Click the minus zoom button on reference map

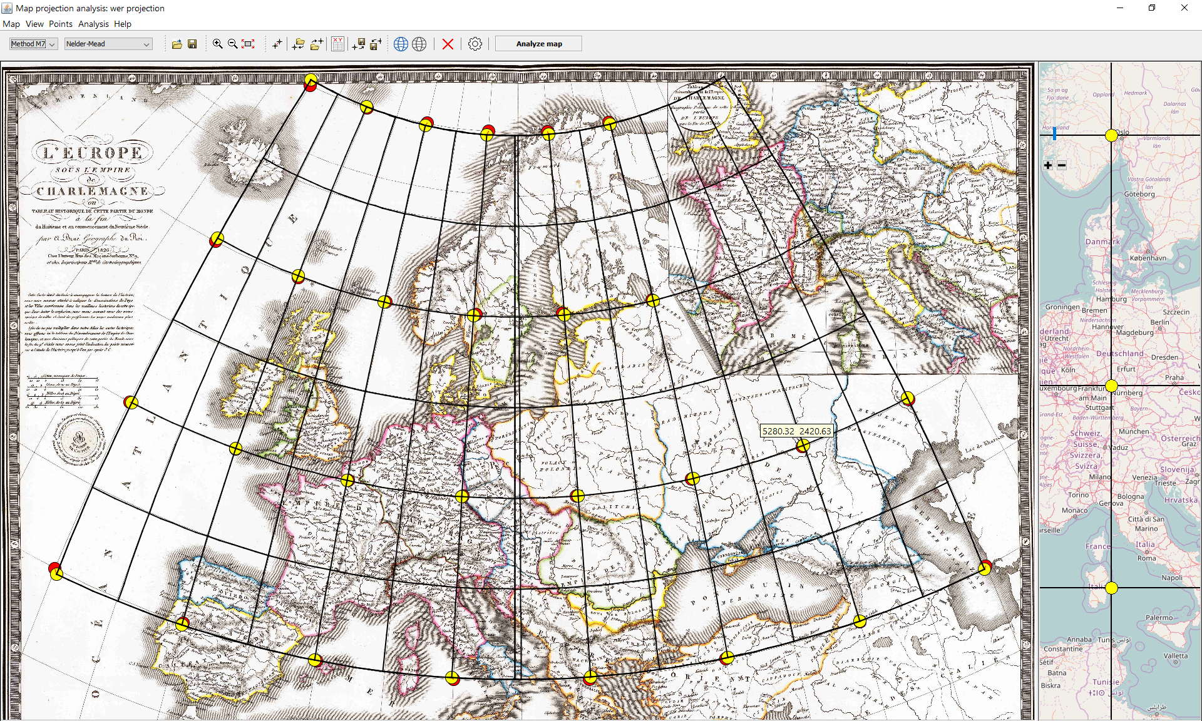point(1062,165)
